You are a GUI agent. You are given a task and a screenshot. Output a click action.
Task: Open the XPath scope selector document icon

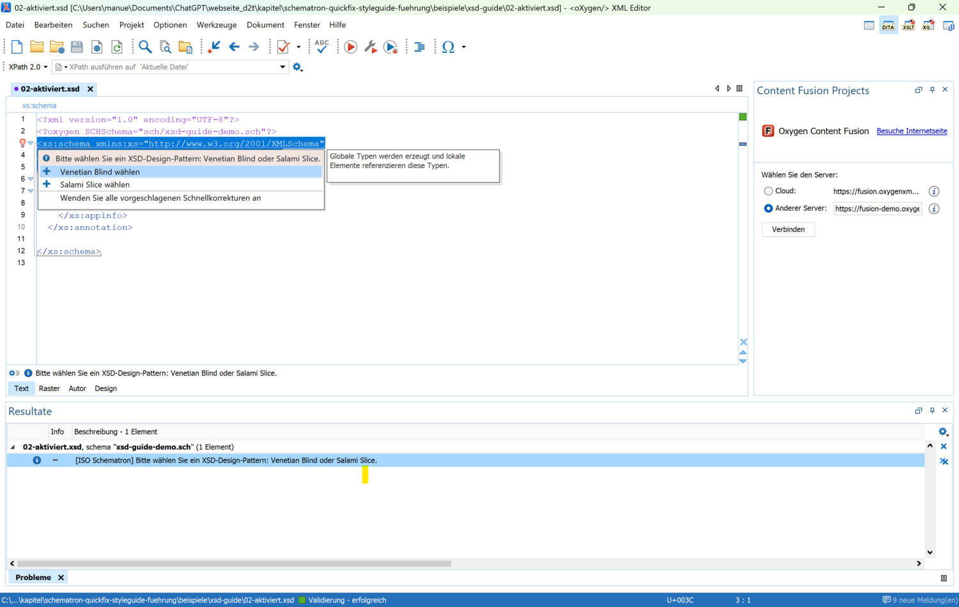[x=61, y=67]
